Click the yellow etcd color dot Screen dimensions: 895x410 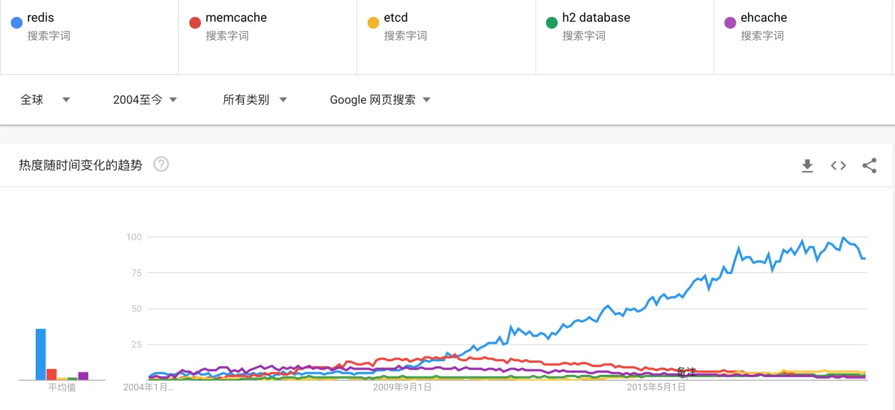pyautogui.click(x=373, y=23)
